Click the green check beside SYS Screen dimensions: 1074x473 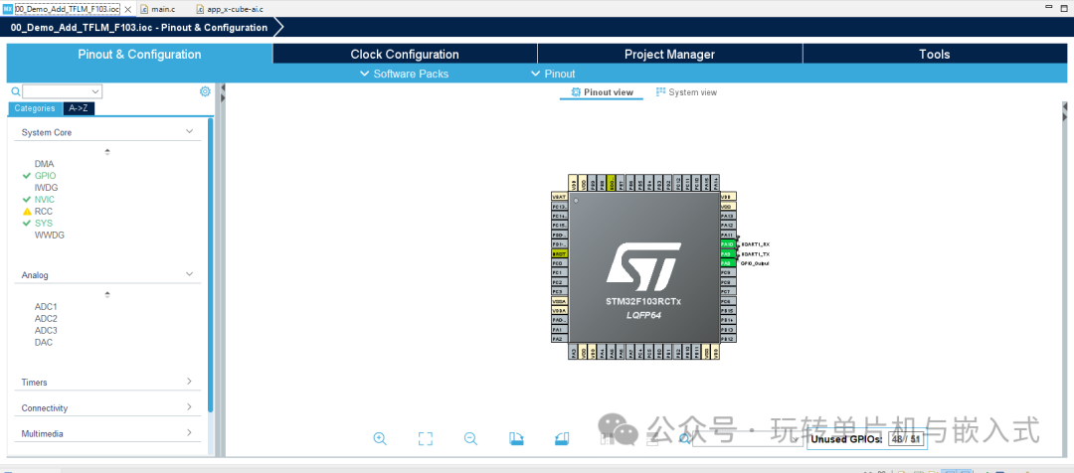pos(27,224)
